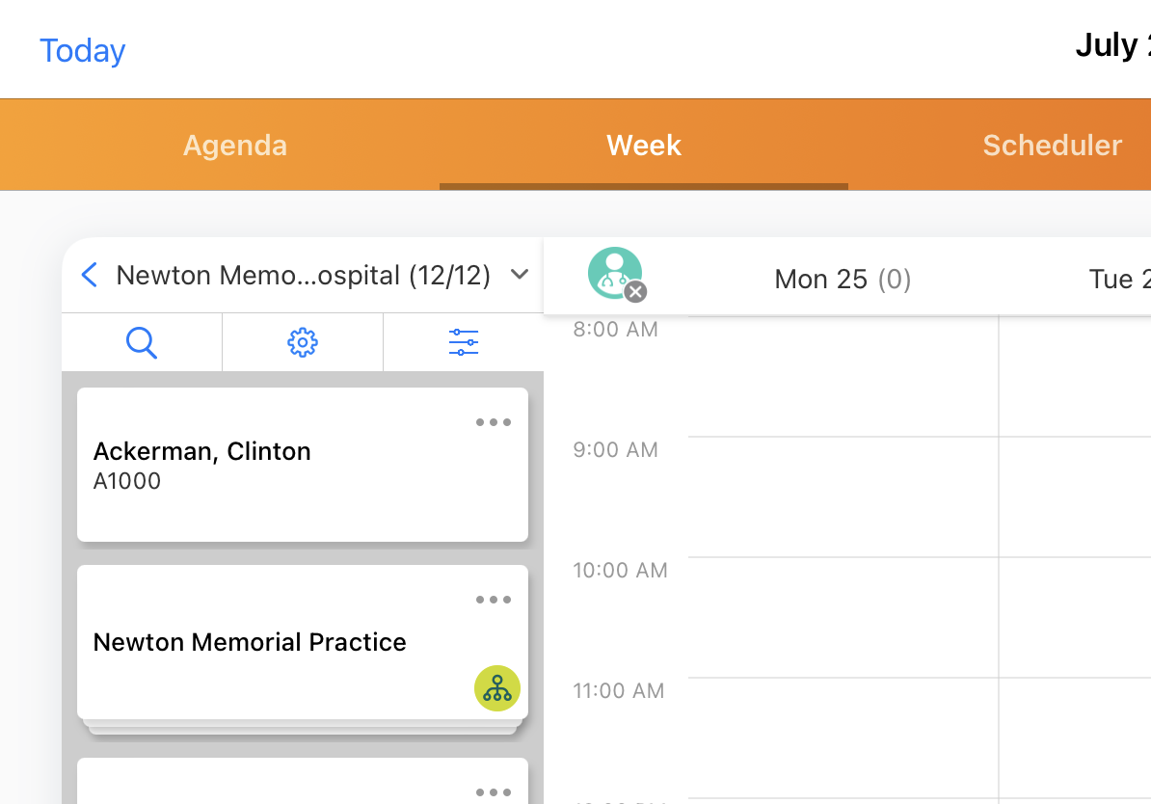Remove the provider avatar with the x badge
Viewport: 1151px width, 804px height.
point(634,292)
